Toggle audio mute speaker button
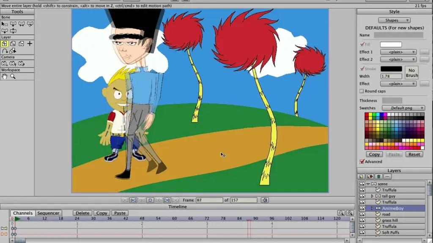 click(x=265, y=200)
